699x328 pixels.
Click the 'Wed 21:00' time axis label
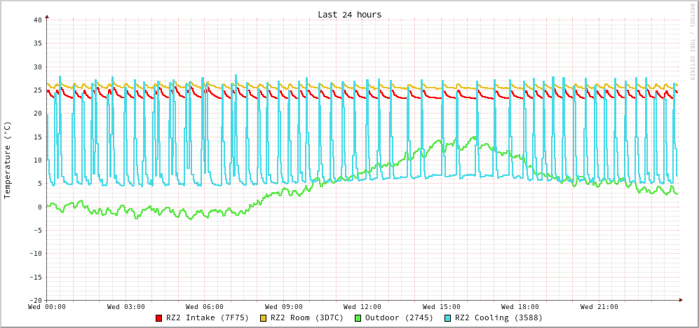(x=599, y=306)
